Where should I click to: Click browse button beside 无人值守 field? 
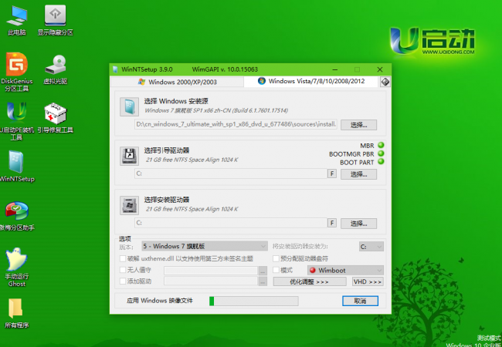(x=263, y=271)
